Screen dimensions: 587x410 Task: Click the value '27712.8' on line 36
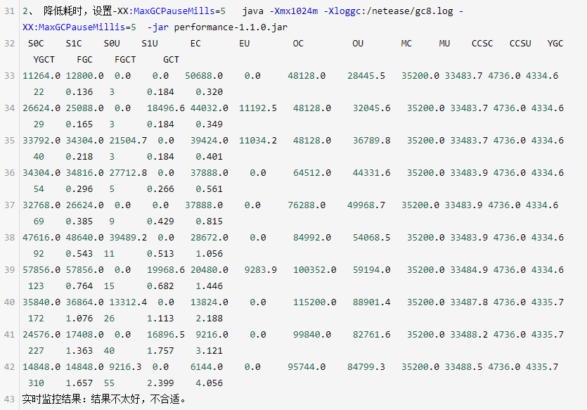(x=128, y=172)
